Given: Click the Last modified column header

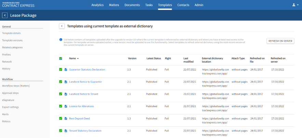Looking at the screenshot, I should coord(188,60).
